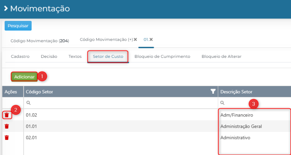
Task: Open the Bloqueio de Cumprimento tab
Action: point(163,56)
